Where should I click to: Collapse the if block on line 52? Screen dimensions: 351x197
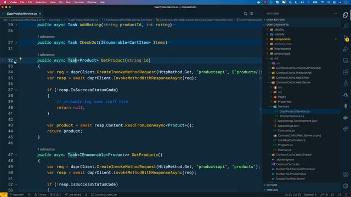pyautogui.click(x=16, y=184)
